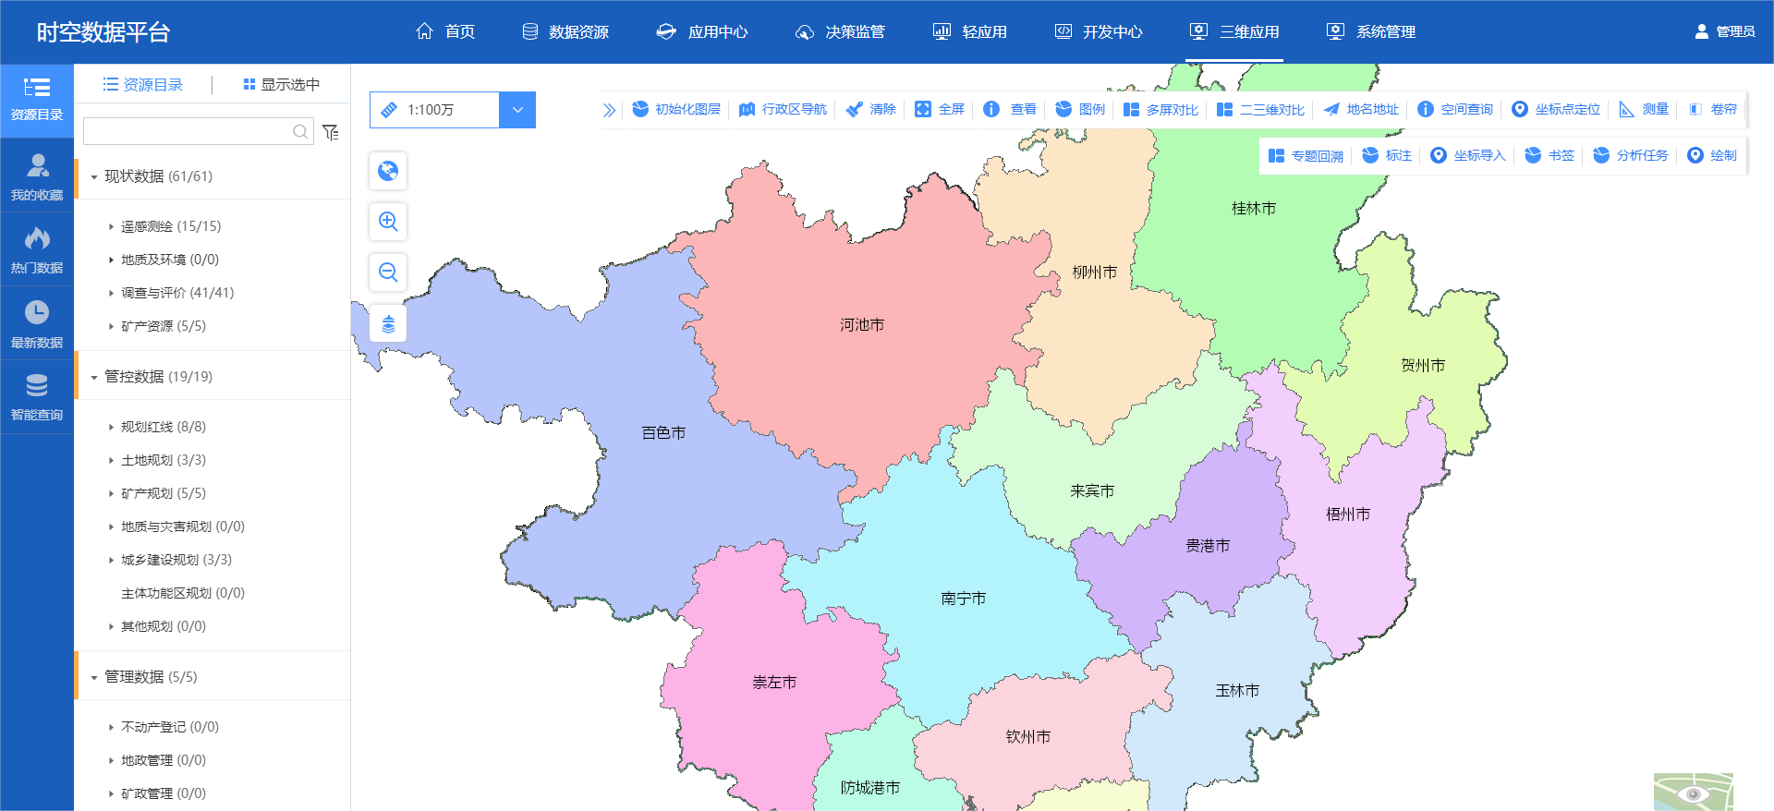Viewport: 1774px width, 811px height.
Task: Click the zoom in magnifier button
Action: tap(388, 222)
